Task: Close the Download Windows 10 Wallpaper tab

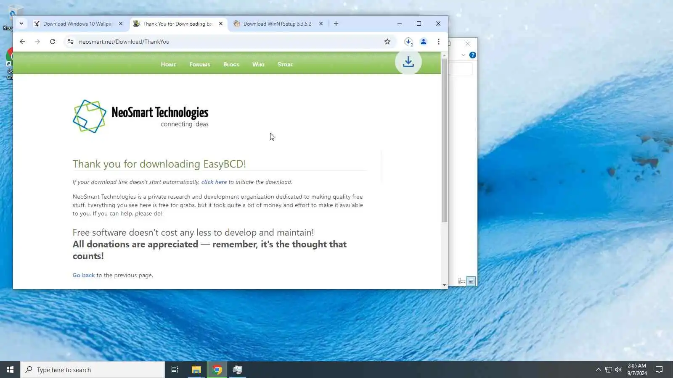Action: click(x=121, y=24)
